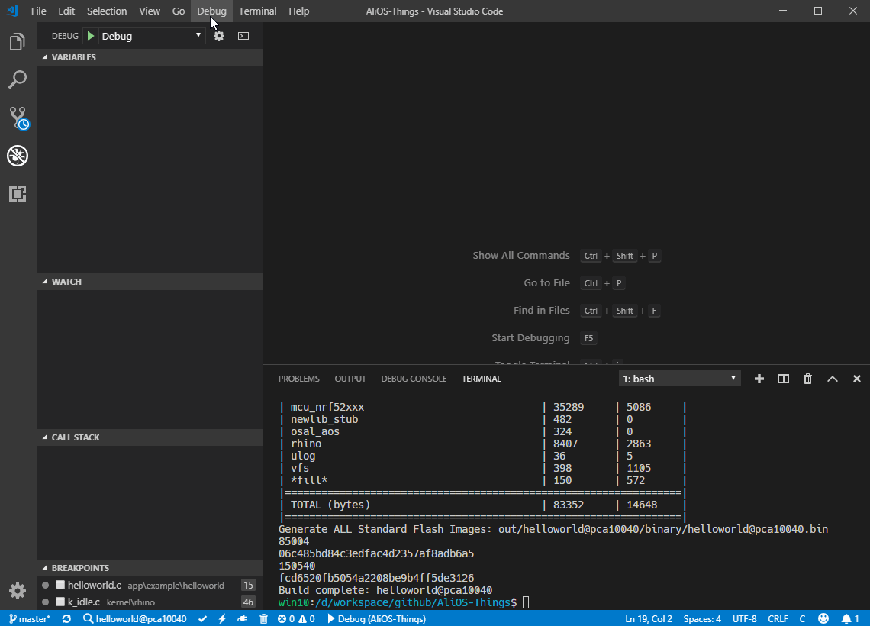The image size is (870, 626).
Task: Open notifications bell in status bar
Action: click(850, 619)
